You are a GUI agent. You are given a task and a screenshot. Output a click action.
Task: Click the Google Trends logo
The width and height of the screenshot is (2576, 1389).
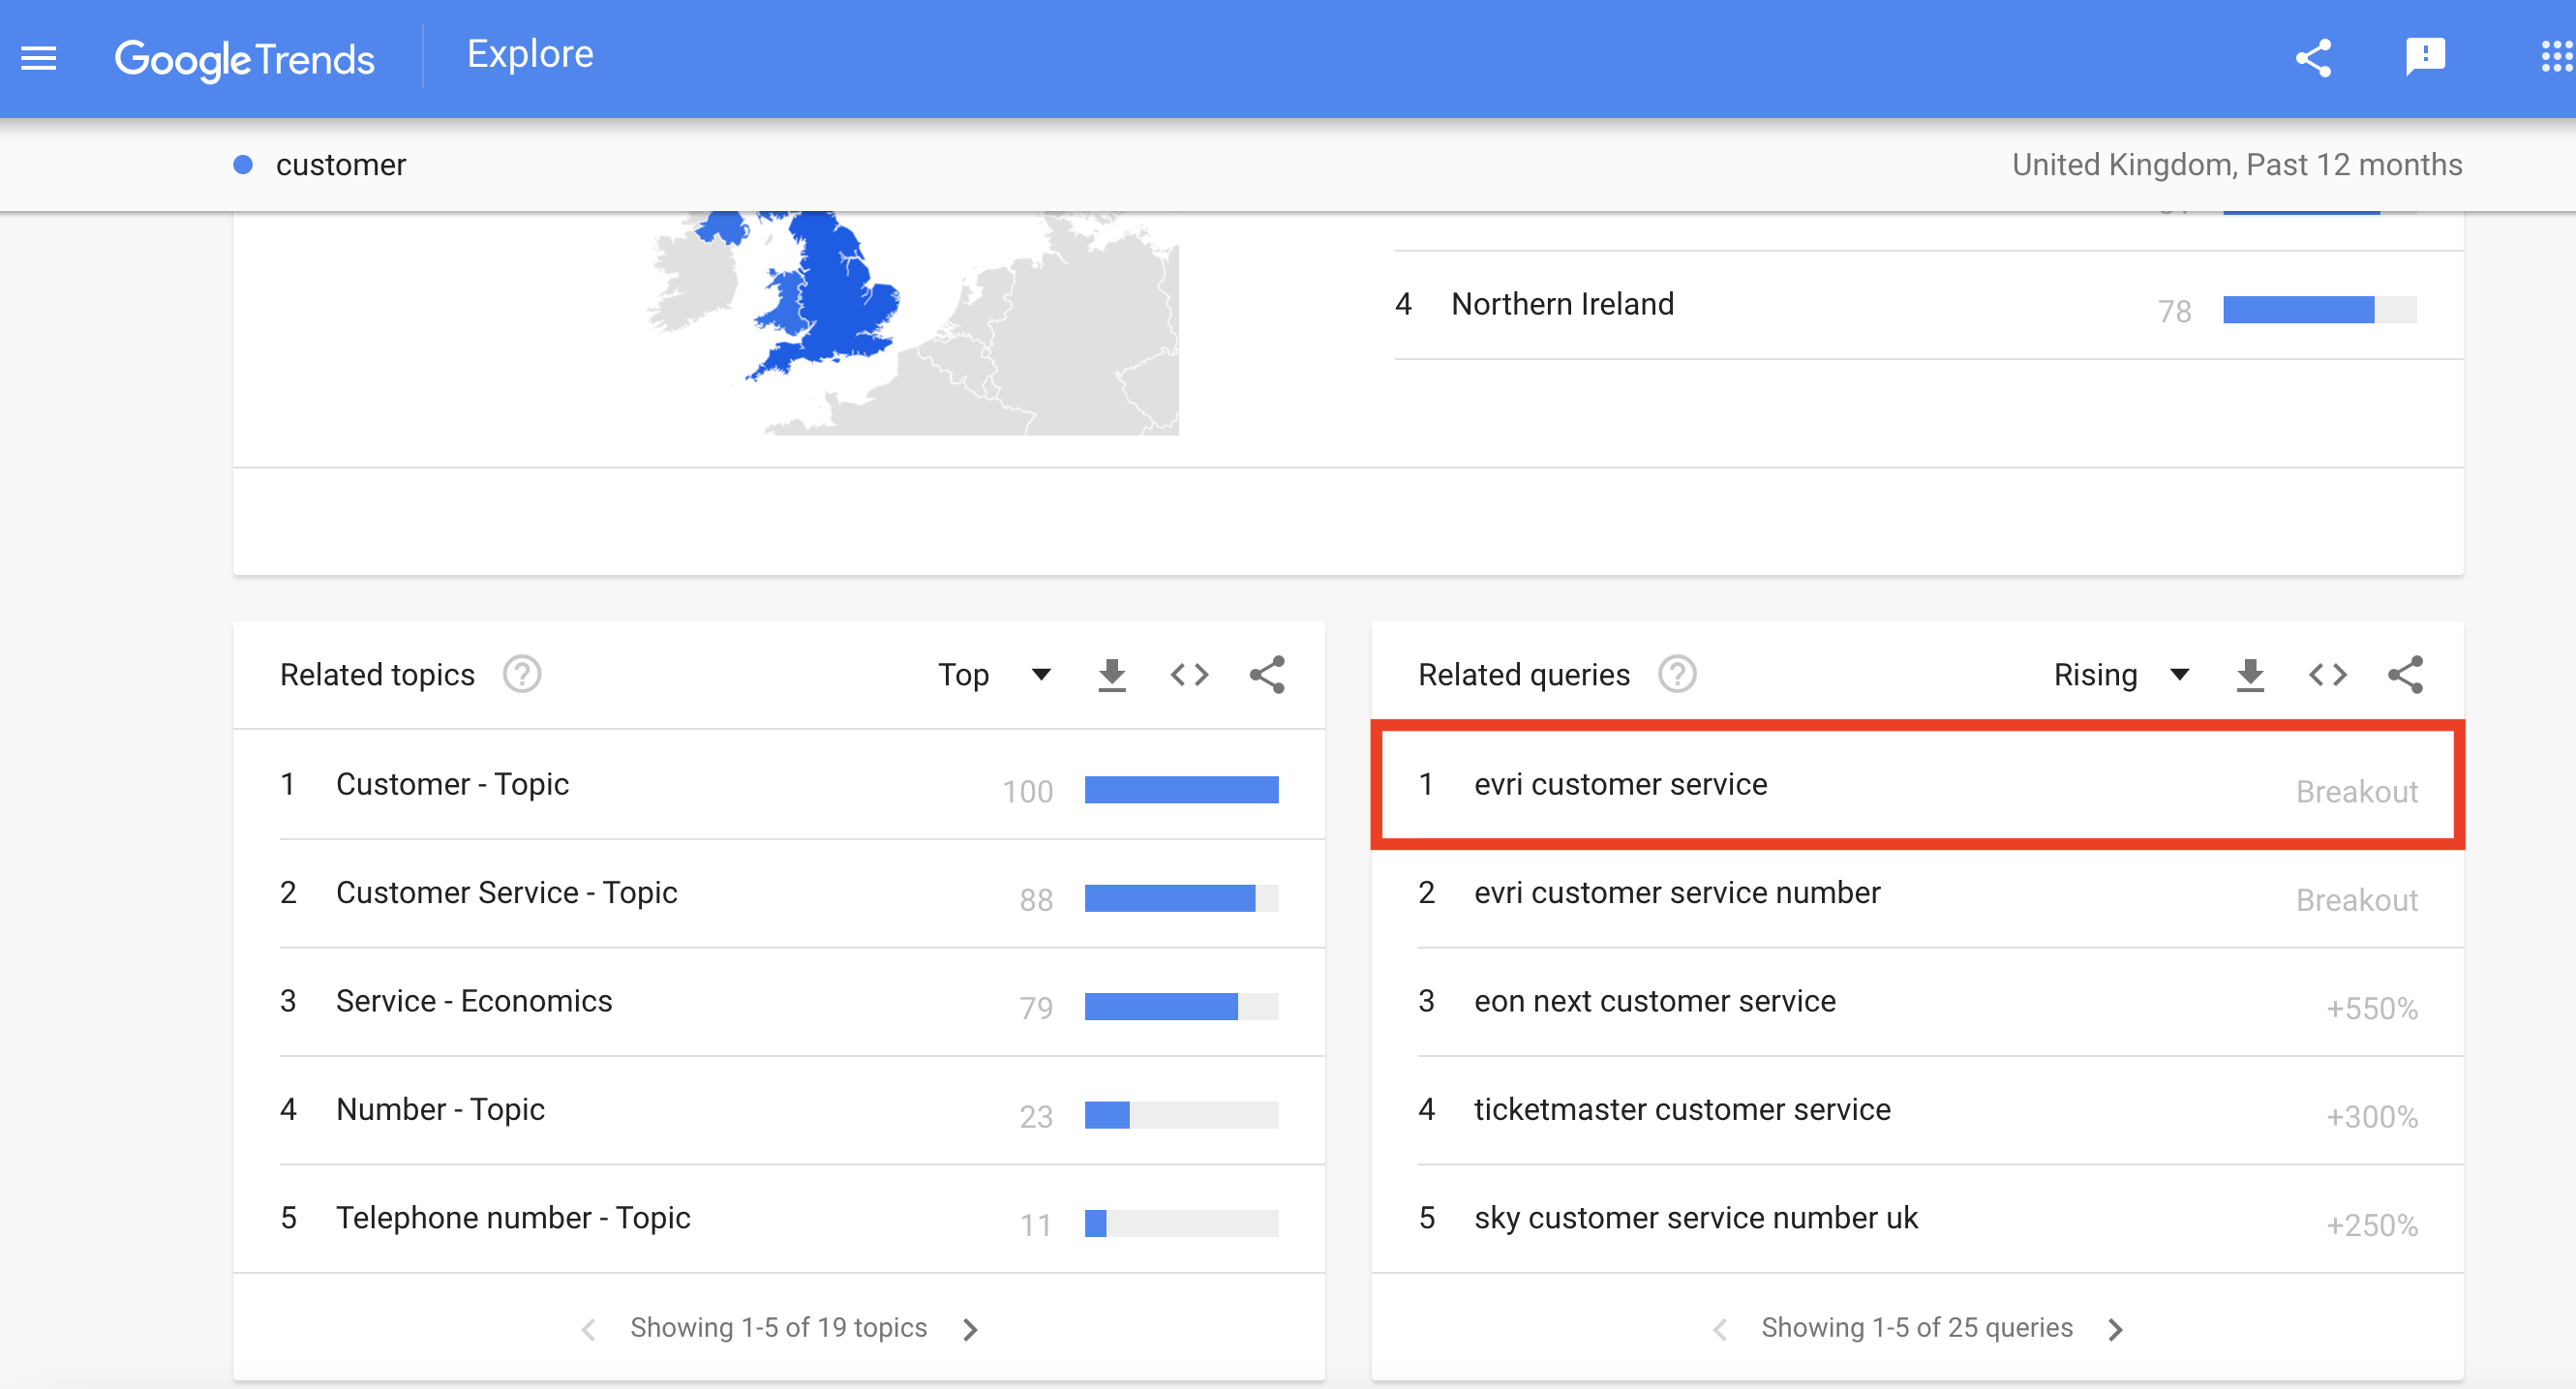tap(244, 59)
